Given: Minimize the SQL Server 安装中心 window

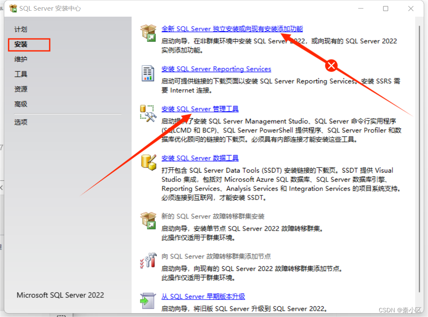Looking at the screenshot, I should pyautogui.click(x=361, y=9).
